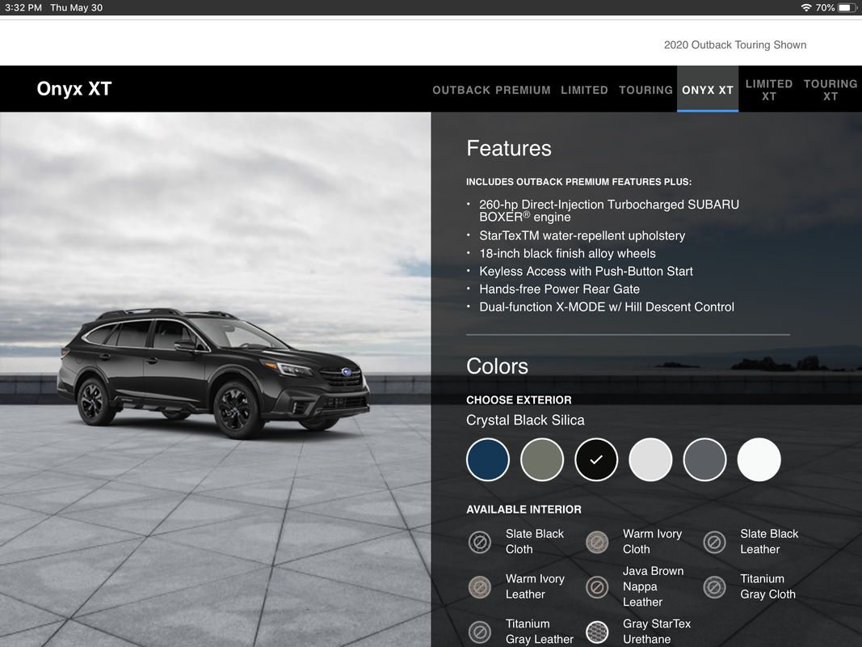Click the '2020 Outback Touring Shown' caption

tap(735, 45)
